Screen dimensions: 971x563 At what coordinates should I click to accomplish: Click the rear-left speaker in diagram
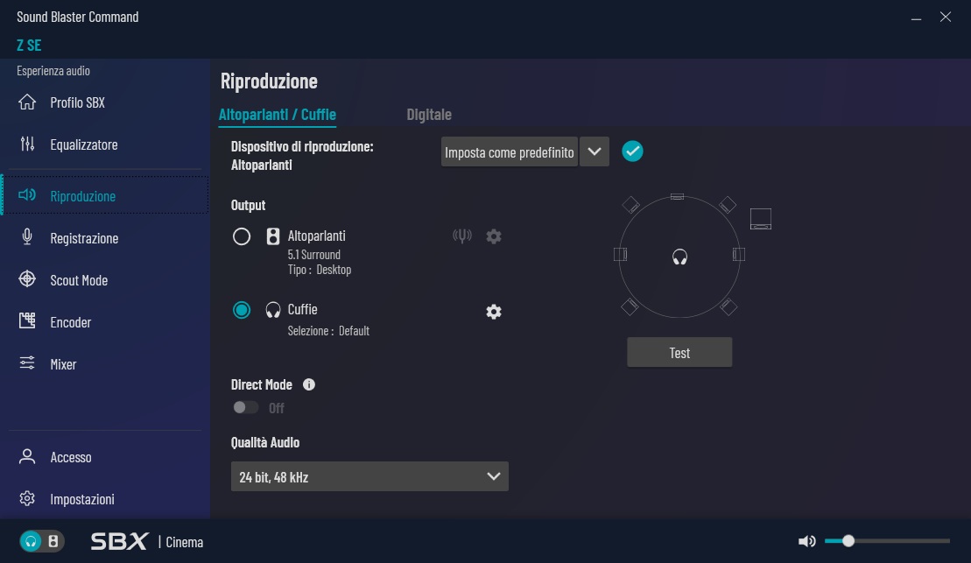(630, 306)
